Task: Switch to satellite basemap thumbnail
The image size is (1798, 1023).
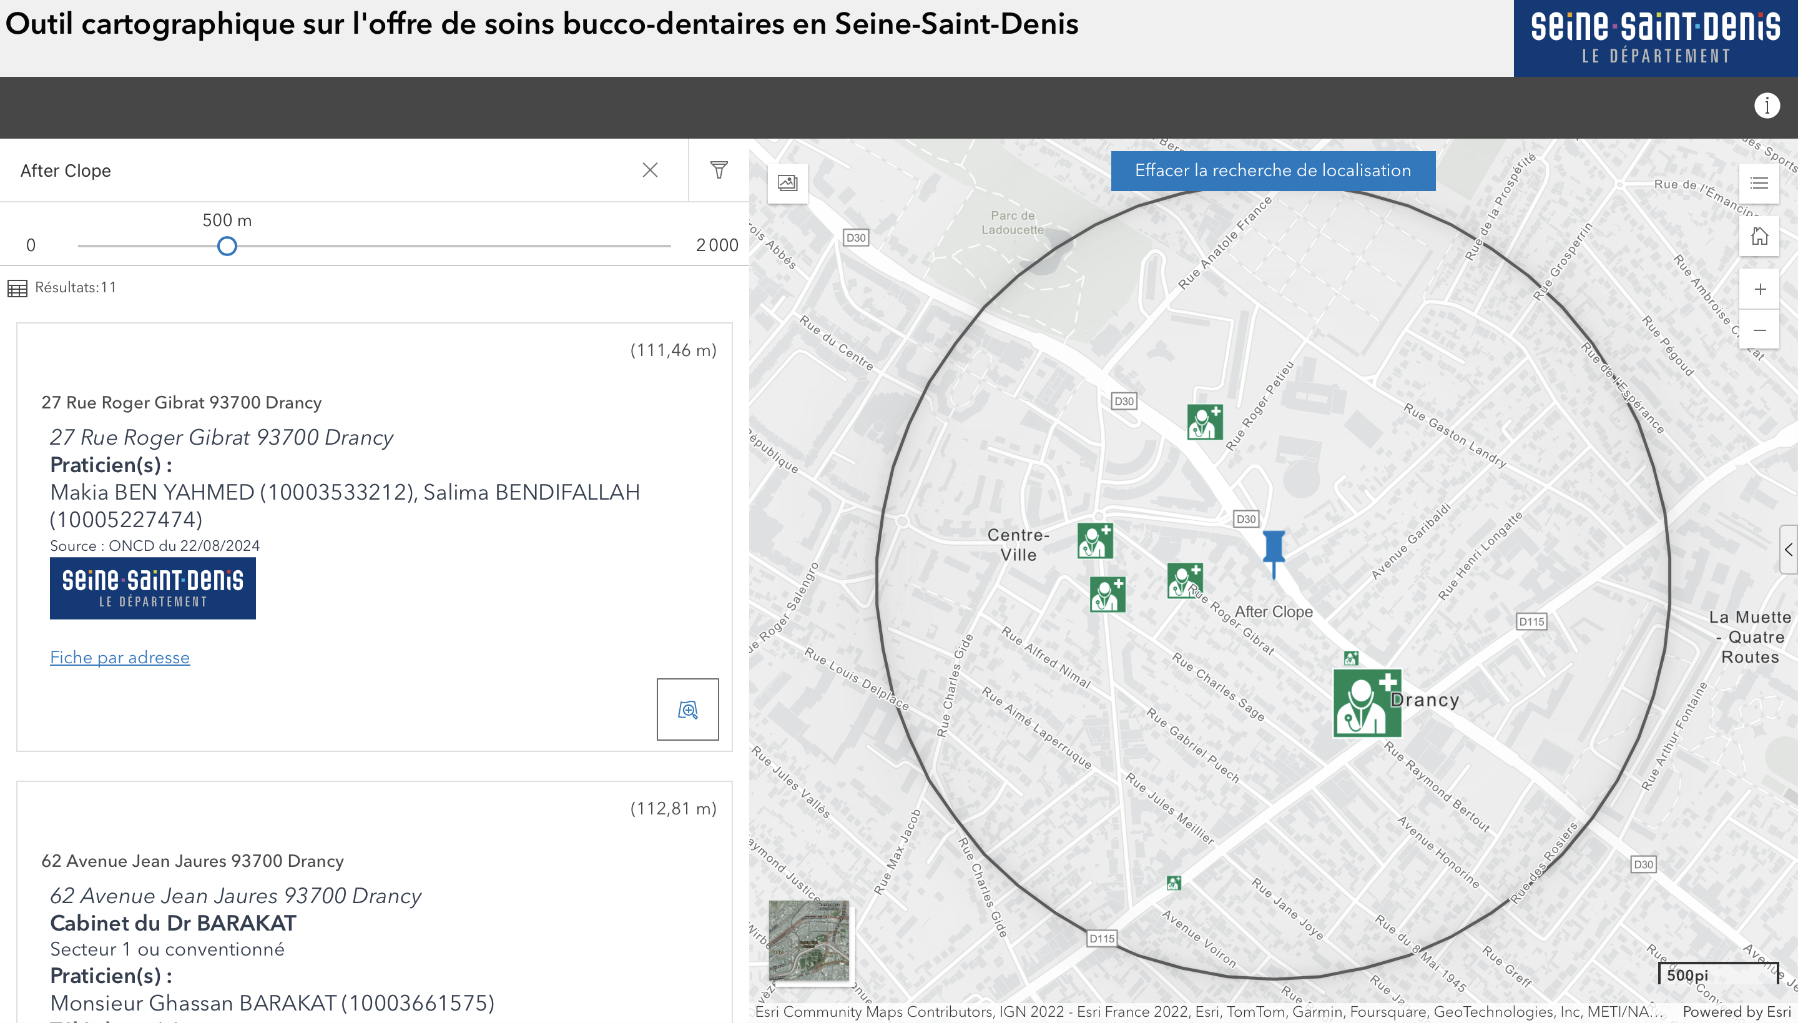Action: tap(808, 940)
